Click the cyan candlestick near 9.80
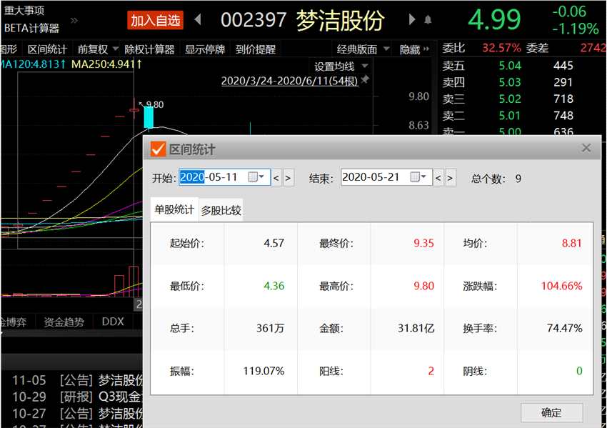 point(149,117)
